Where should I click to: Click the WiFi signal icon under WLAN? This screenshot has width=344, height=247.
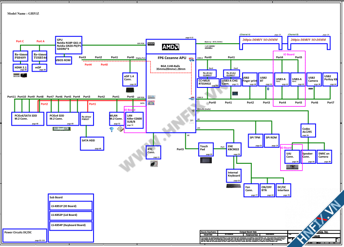(x=112, y=130)
